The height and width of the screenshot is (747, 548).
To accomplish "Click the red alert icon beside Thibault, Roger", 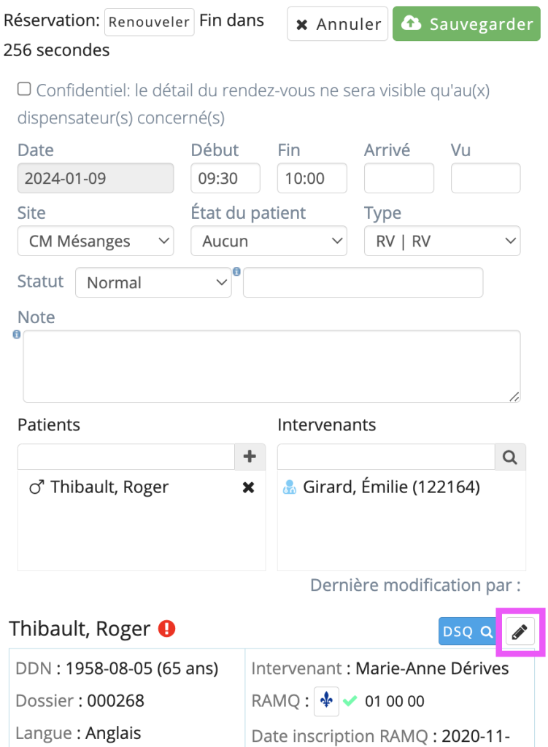I will (167, 628).
